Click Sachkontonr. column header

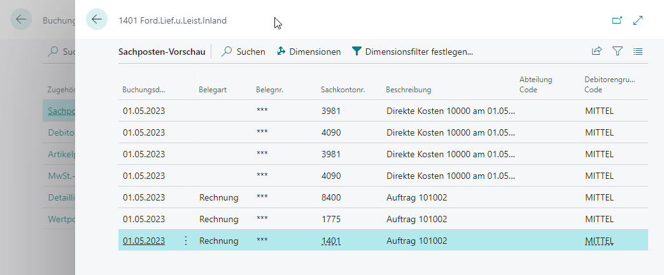coord(343,90)
